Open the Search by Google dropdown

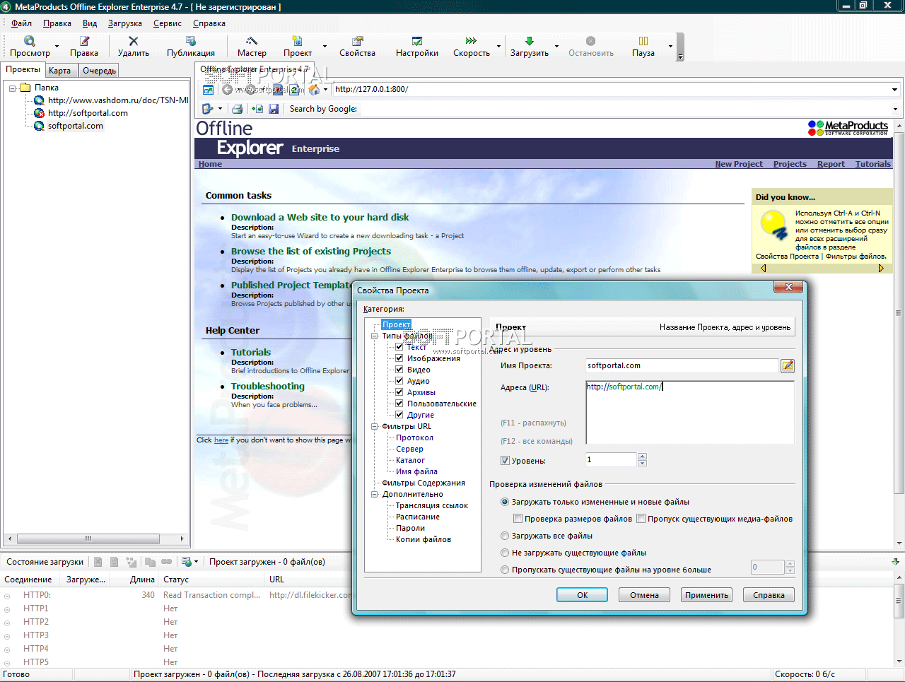point(895,109)
